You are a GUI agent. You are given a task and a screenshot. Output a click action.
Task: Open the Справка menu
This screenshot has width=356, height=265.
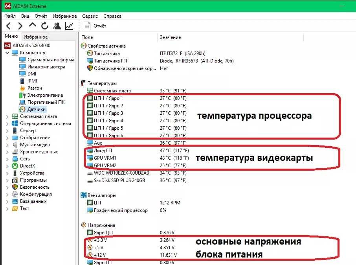[x=112, y=16]
